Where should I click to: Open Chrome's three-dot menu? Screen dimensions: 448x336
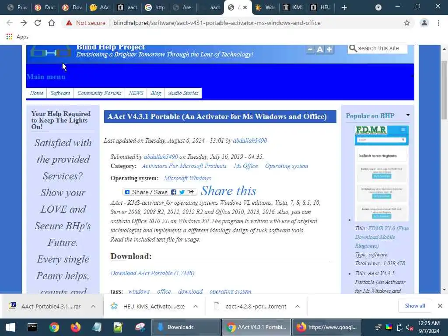click(438, 23)
